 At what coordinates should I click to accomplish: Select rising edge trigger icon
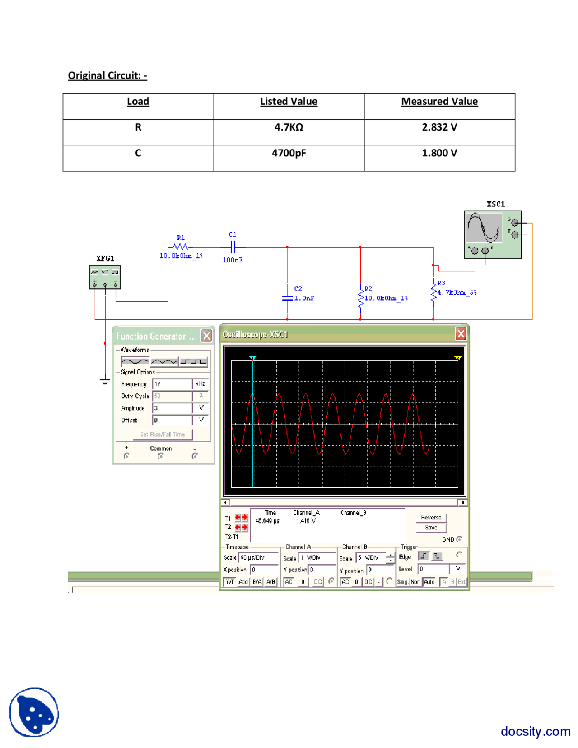[x=423, y=556]
